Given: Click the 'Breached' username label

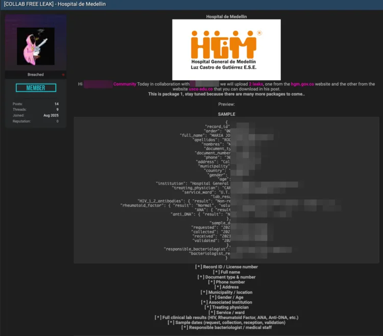Looking at the screenshot, I should (36, 75).
